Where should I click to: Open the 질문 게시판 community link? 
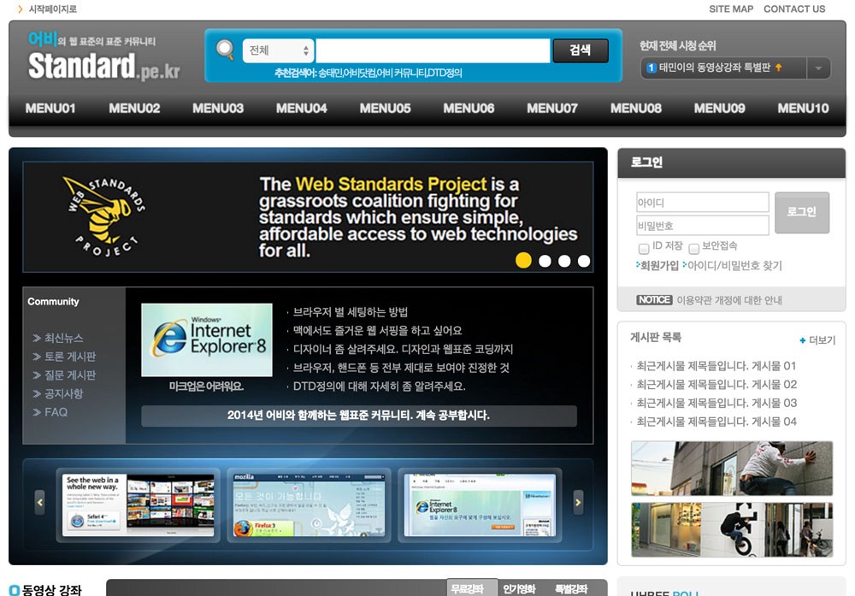[70, 375]
